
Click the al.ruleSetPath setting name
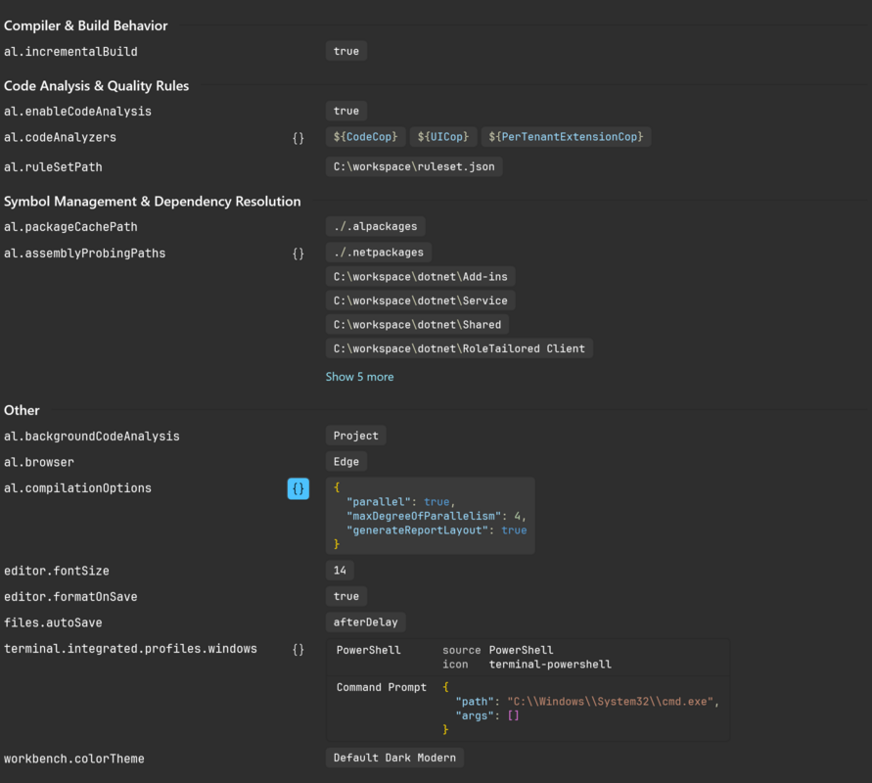coord(53,167)
